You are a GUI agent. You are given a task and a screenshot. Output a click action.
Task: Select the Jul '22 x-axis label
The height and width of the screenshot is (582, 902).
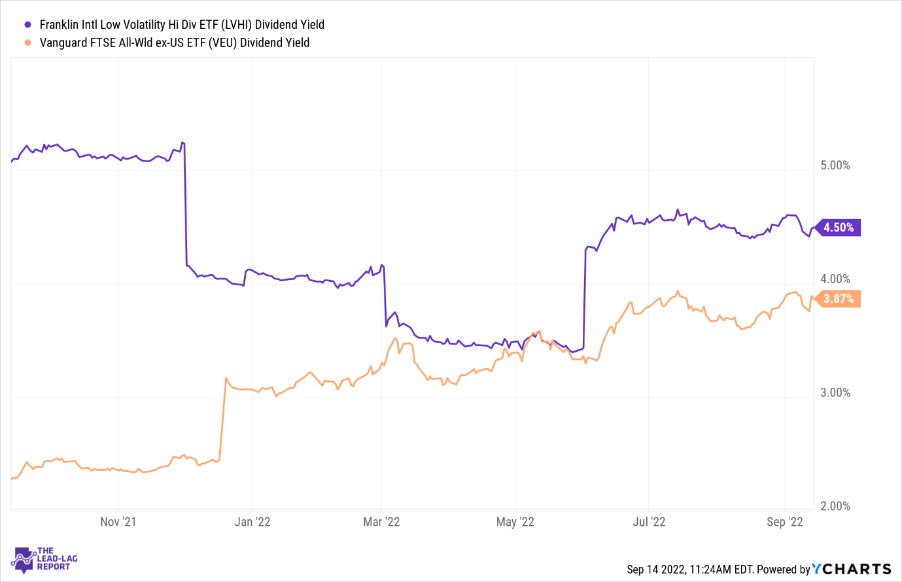click(649, 522)
